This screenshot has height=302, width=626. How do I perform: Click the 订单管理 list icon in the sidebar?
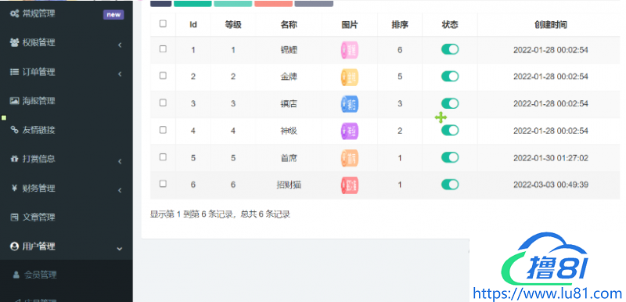(x=14, y=72)
